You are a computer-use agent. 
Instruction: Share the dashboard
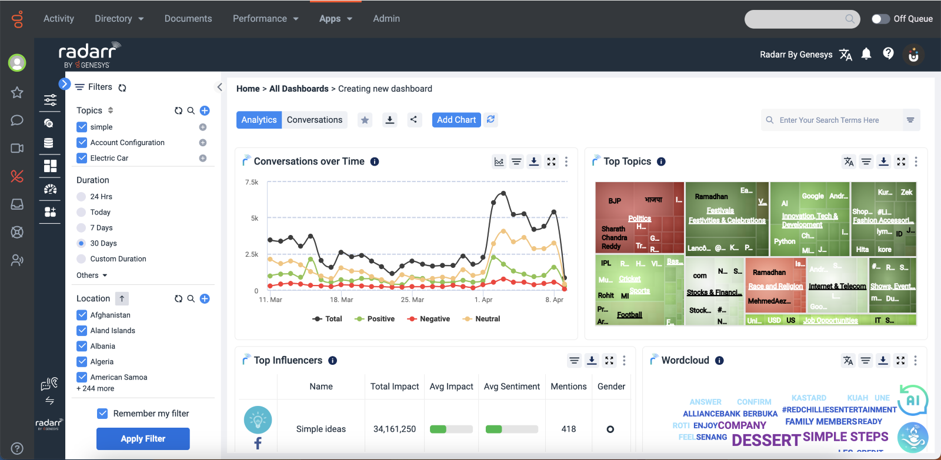(x=414, y=120)
